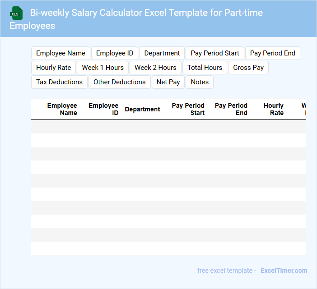Open the ExcelTimer.com link
Viewport: 317px width, 289px height.
pyautogui.click(x=284, y=271)
